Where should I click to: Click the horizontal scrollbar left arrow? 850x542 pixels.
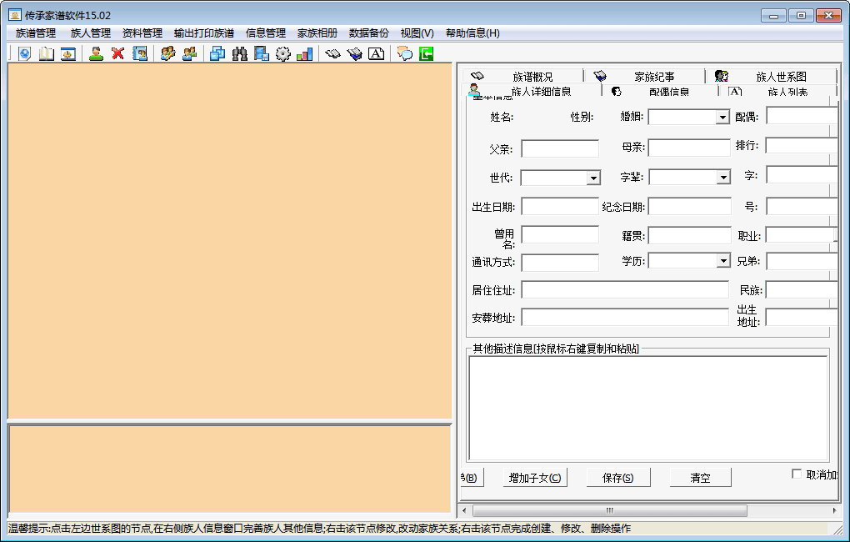[464, 510]
